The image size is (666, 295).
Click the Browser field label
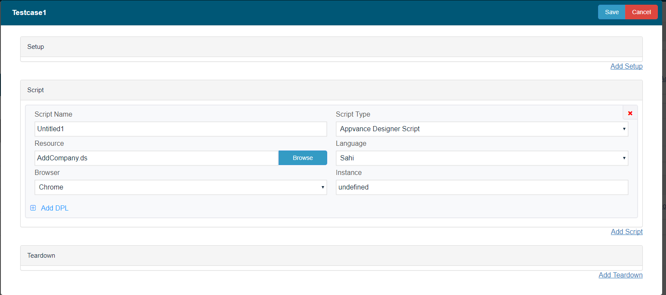[47, 172]
